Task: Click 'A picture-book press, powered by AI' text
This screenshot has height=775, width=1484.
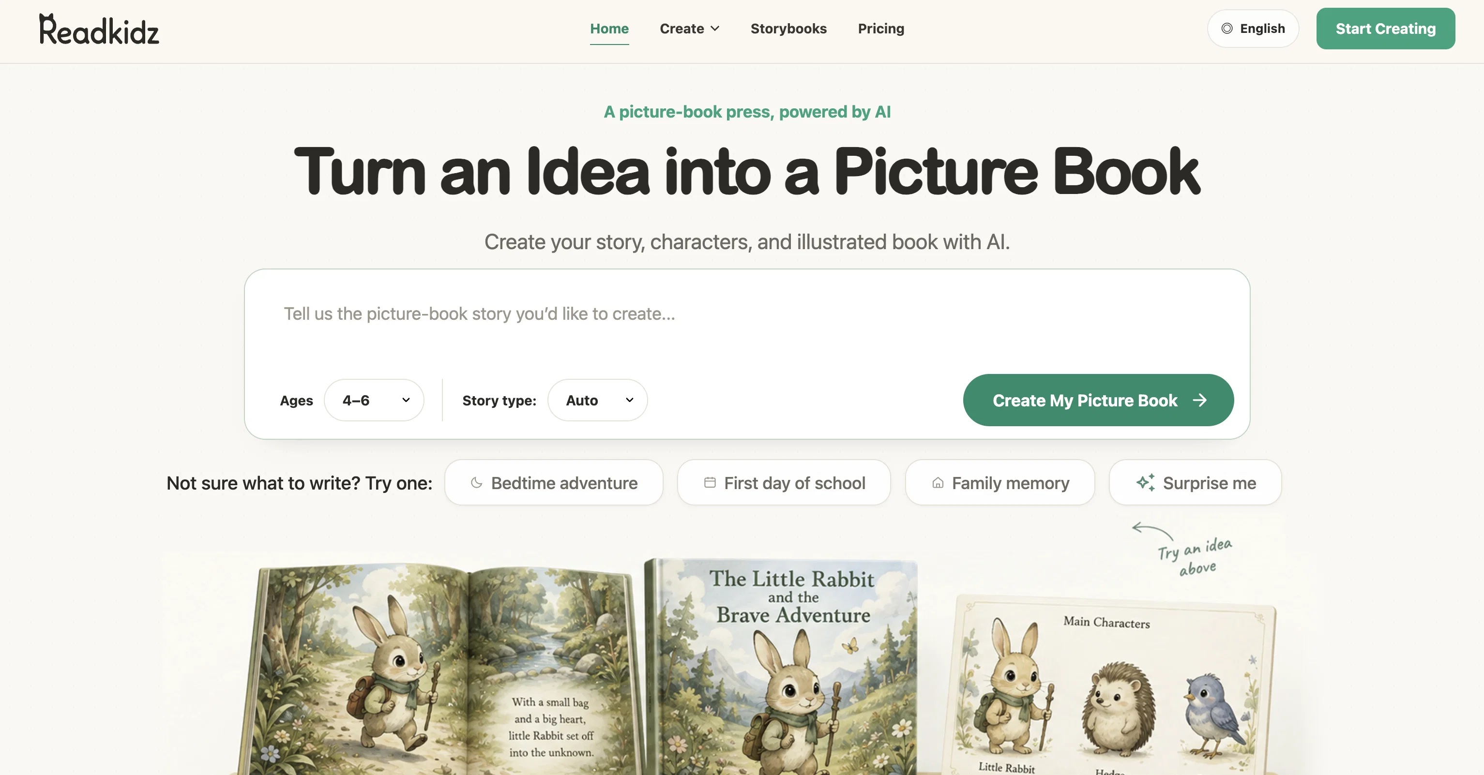Action: click(x=747, y=112)
